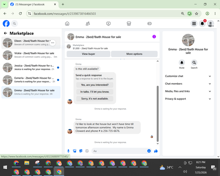This screenshot has height=176, width=220.
Task: Open Facebook search magnifier
Action: [15, 23]
